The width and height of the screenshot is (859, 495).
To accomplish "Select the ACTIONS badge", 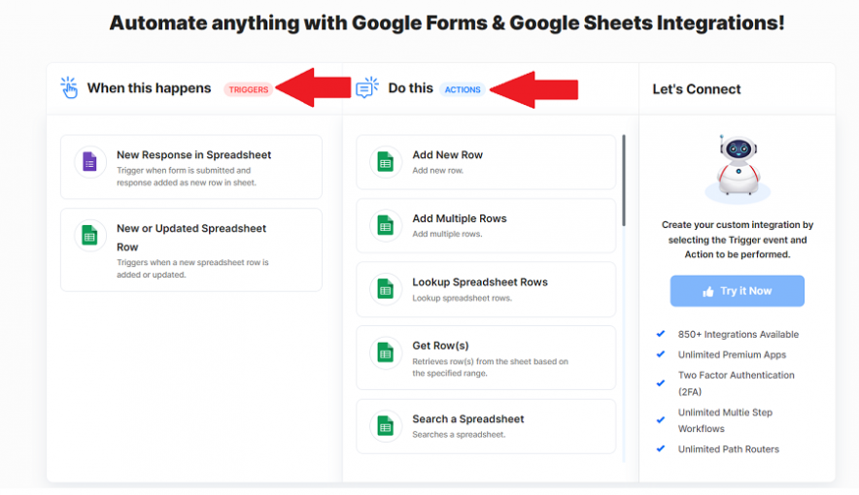I will [x=463, y=89].
